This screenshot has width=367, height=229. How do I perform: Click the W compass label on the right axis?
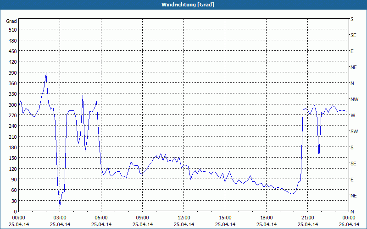tap(353, 115)
